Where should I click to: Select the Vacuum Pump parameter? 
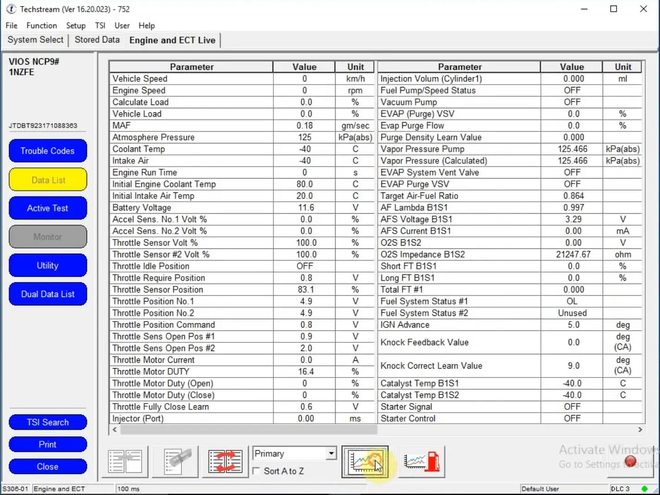coord(459,102)
